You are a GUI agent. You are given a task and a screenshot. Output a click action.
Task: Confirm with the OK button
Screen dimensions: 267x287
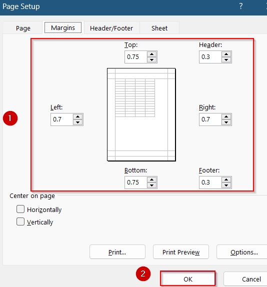(188, 279)
